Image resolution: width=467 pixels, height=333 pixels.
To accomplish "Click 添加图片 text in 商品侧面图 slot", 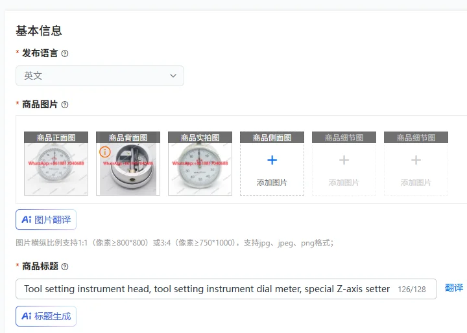I will click(272, 183).
